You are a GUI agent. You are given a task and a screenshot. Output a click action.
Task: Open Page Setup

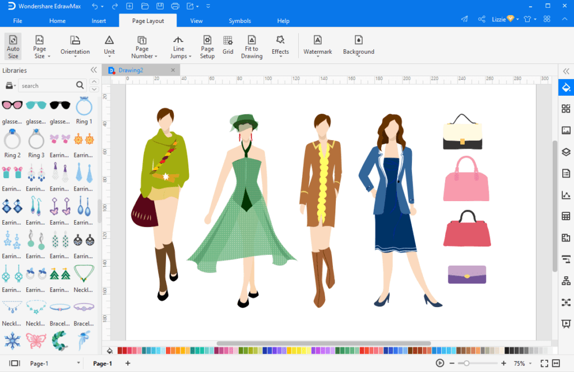pos(207,46)
